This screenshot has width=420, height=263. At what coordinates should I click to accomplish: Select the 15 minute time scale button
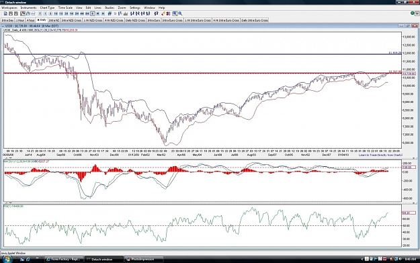61,13
